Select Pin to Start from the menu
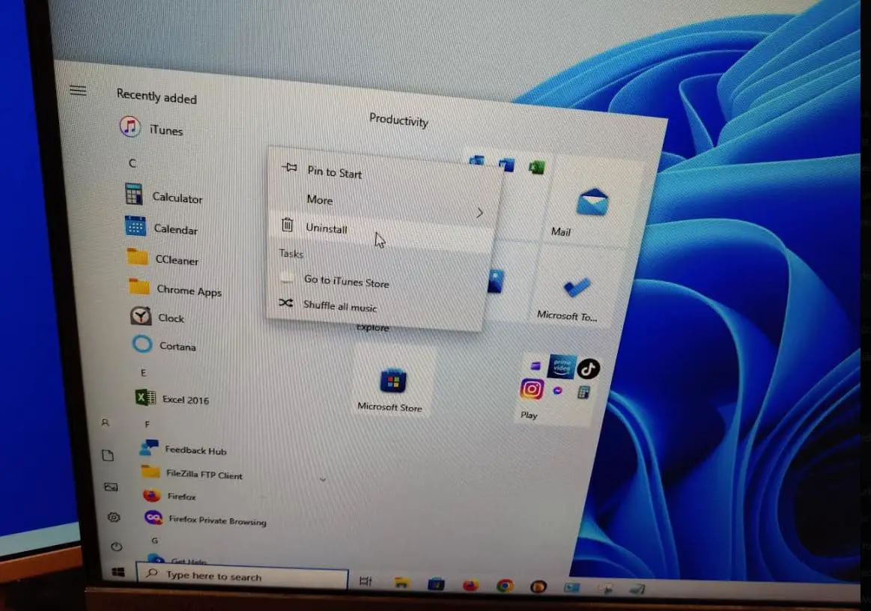The image size is (871, 611). (x=334, y=173)
